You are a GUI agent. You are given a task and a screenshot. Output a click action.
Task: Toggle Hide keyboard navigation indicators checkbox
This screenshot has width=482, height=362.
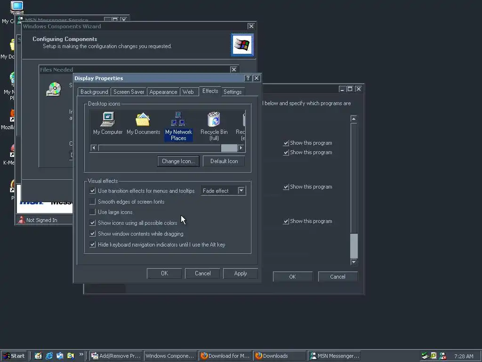click(92, 245)
